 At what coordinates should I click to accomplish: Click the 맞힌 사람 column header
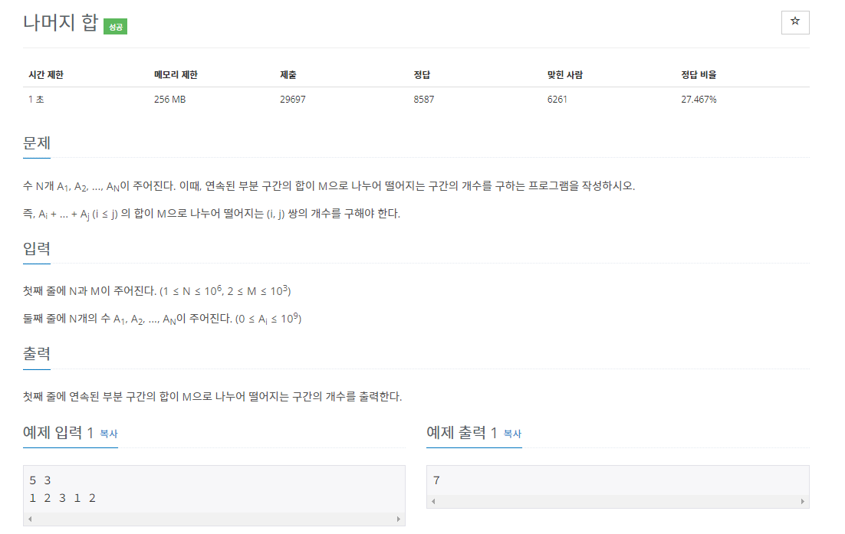(565, 75)
